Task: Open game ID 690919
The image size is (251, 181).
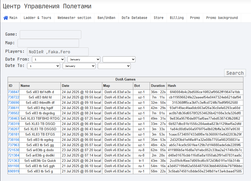Action: pos(14,171)
